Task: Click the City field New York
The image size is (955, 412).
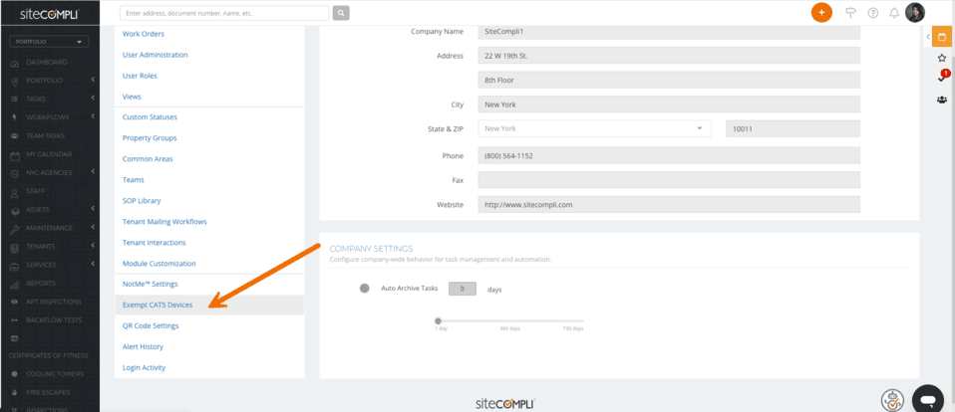Action: coord(669,104)
